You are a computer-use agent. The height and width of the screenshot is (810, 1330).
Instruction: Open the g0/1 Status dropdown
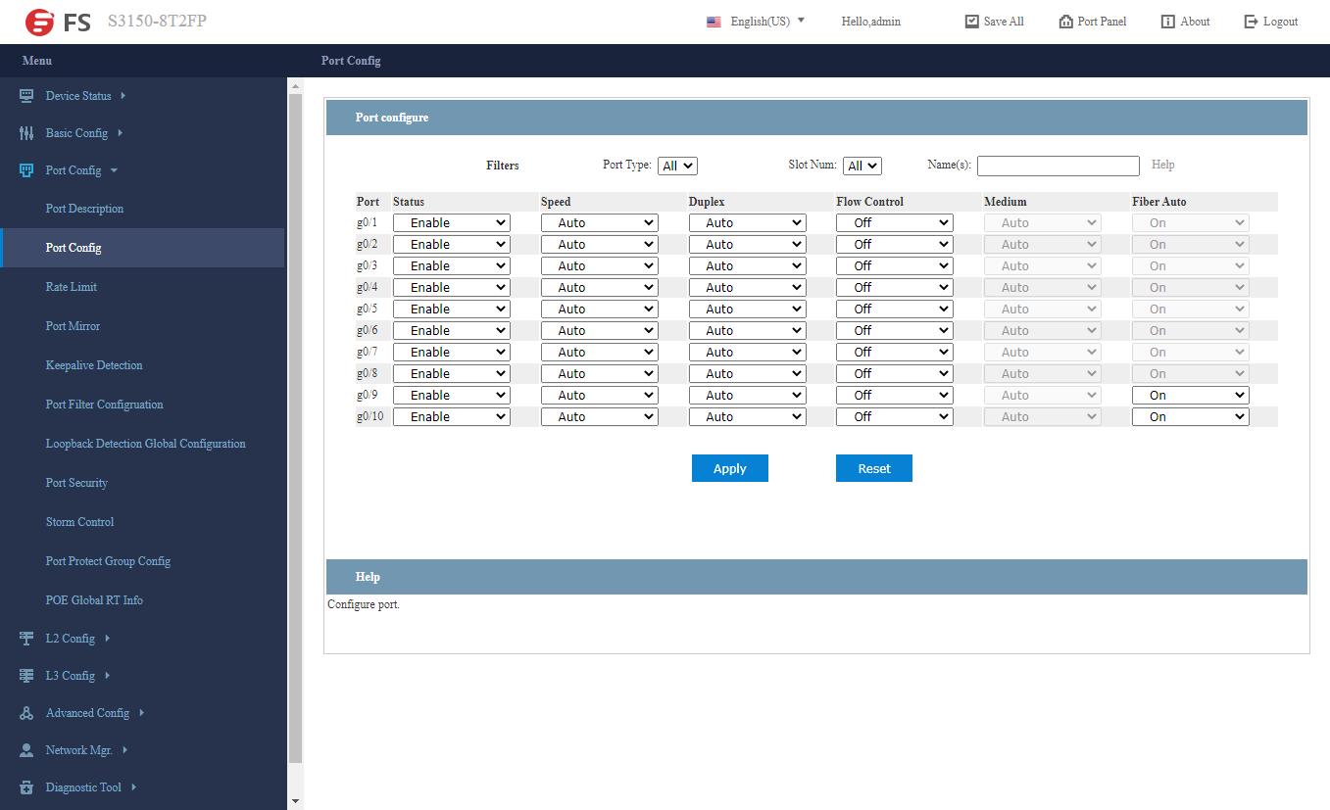click(451, 223)
